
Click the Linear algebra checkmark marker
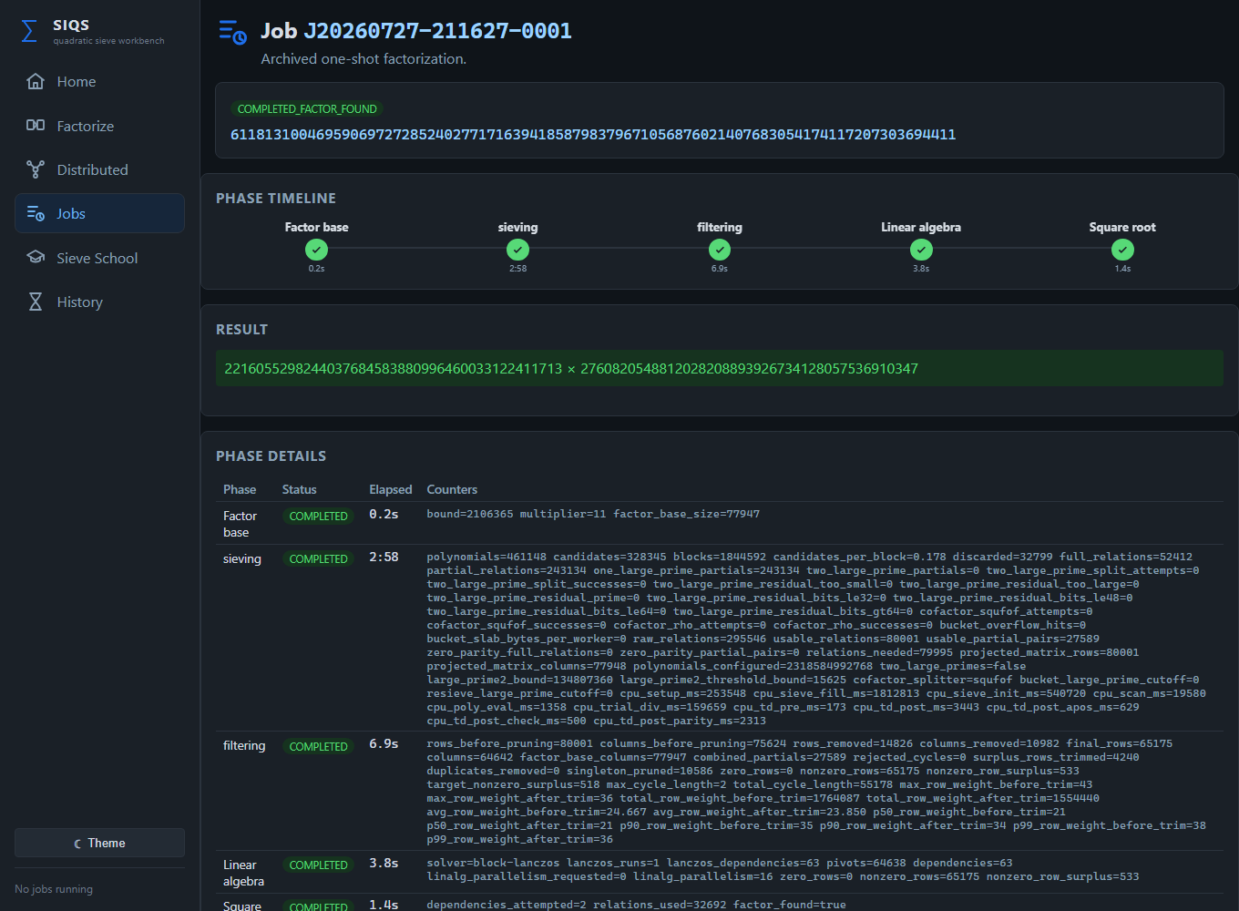point(921,250)
